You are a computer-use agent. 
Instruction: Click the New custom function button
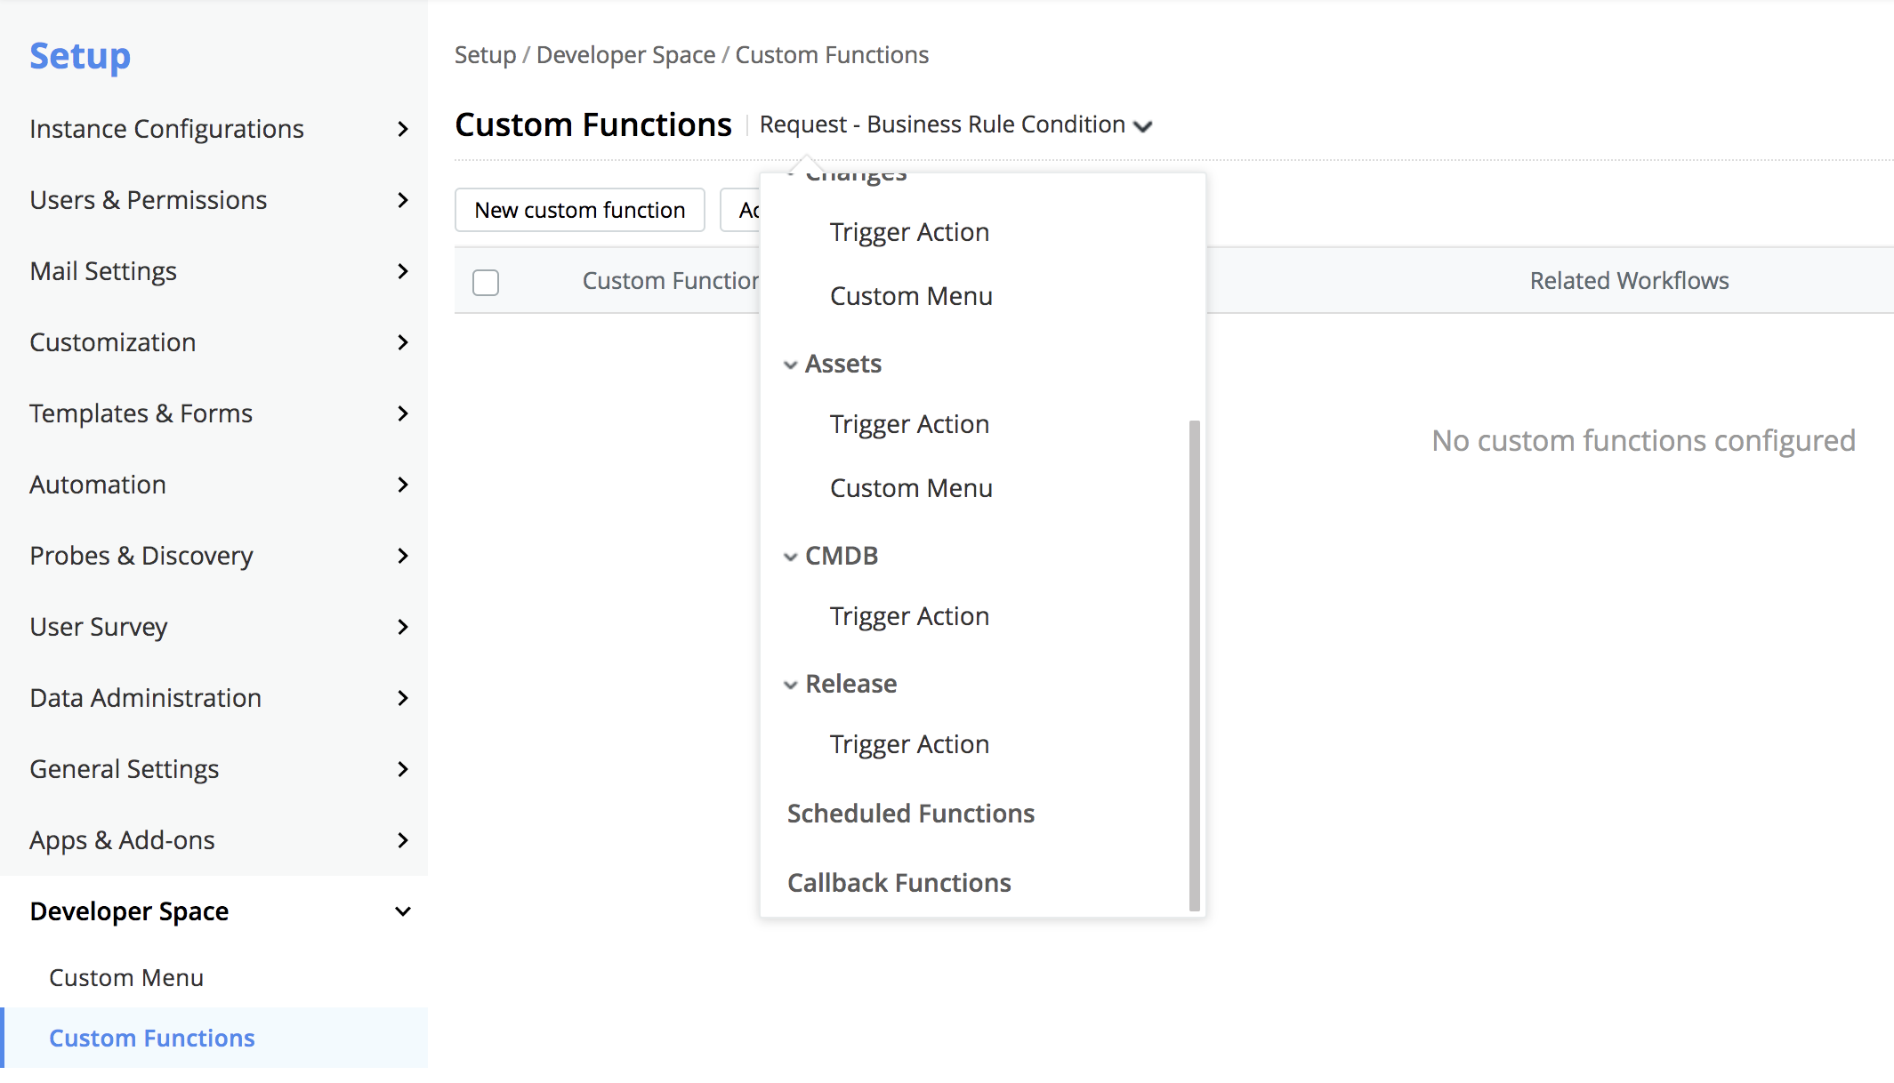(579, 210)
